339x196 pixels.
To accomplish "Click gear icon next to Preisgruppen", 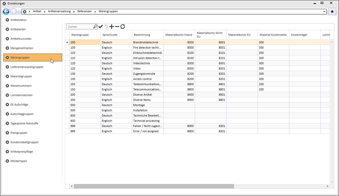I will pos(7,133).
